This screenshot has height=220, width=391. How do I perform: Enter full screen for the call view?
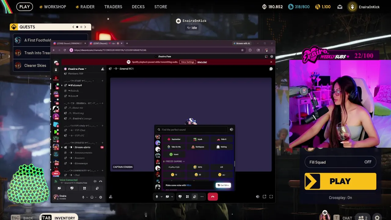pos(271,197)
